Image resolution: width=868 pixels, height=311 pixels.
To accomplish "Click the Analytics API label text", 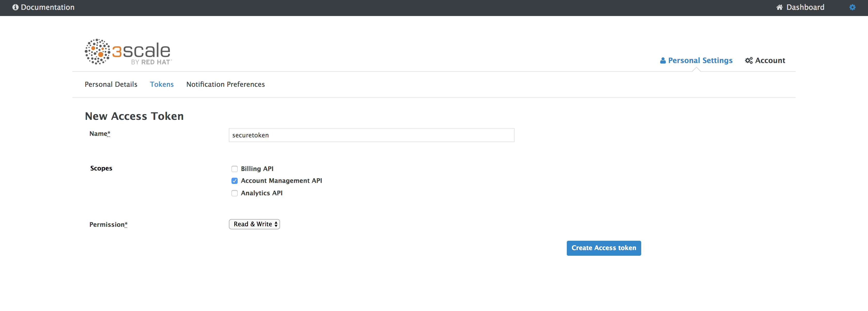I will 261,193.
